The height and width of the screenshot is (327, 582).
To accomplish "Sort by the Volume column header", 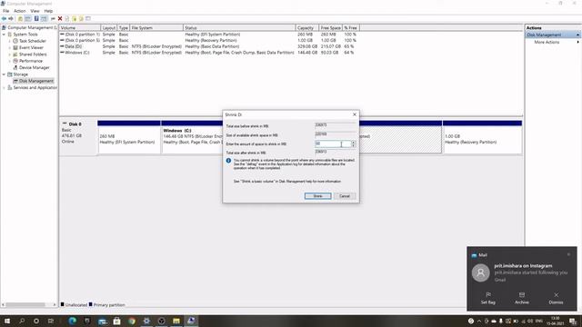I will coord(79,28).
